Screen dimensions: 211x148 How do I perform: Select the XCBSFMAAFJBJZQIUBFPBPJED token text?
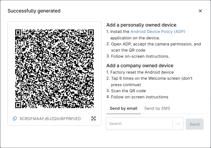tap(50, 119)
